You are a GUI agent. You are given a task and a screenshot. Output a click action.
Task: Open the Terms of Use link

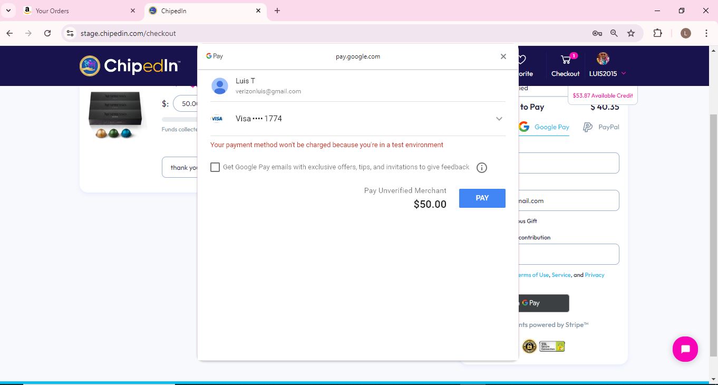coord(533,275)
